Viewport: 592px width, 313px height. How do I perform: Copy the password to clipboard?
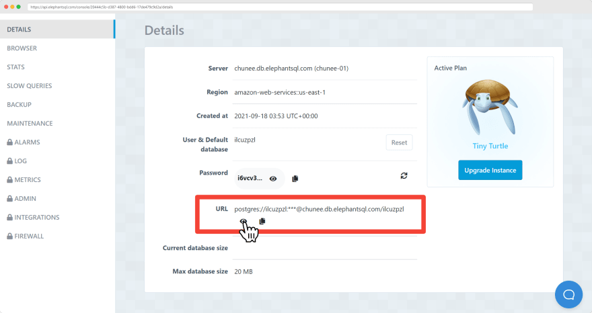pyautogui.click(x=295, y=179)
